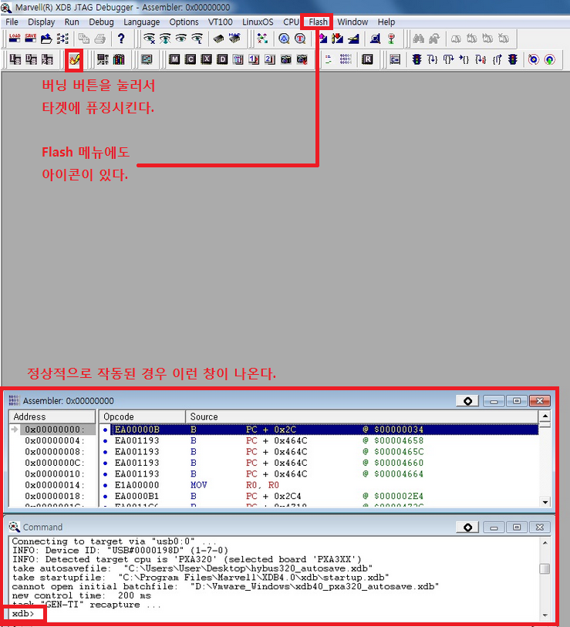Toggle breakpoint dot at opcode EA00000B
Screen dimensions: 570x627
pos(105,430)
